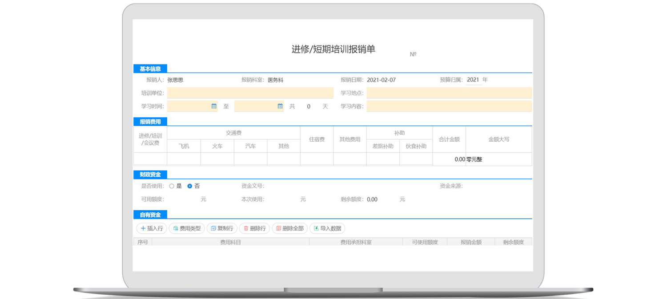The image size is (667, 299).
Task: Click 导入数据 import data button
Action: [327, 228]
